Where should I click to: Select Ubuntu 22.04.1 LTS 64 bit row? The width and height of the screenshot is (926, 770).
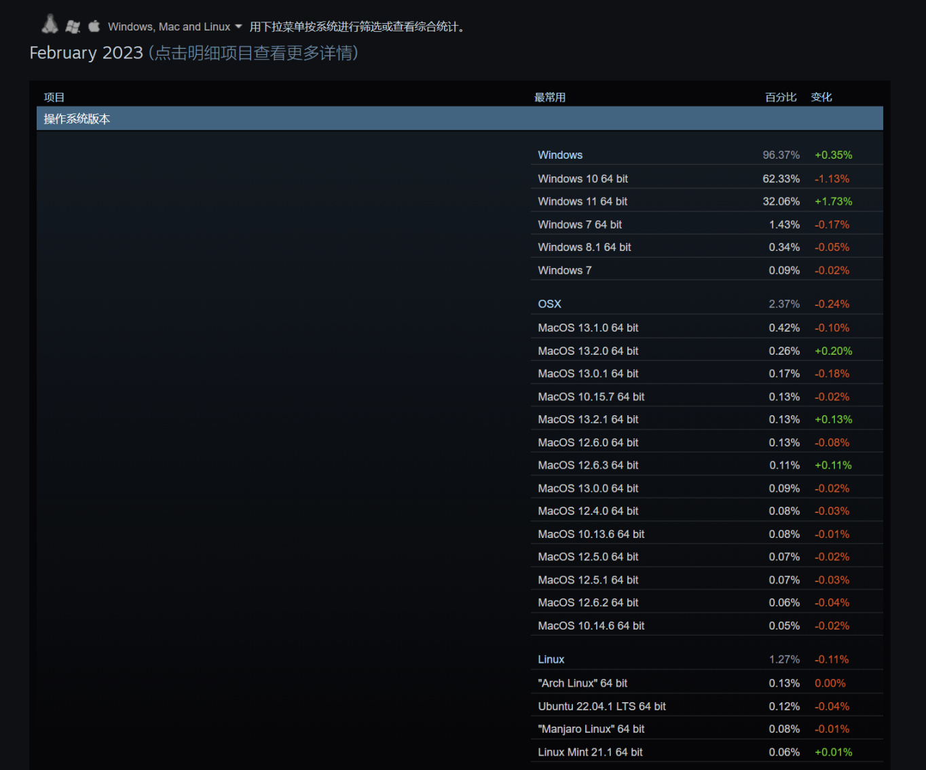[707, 706]
